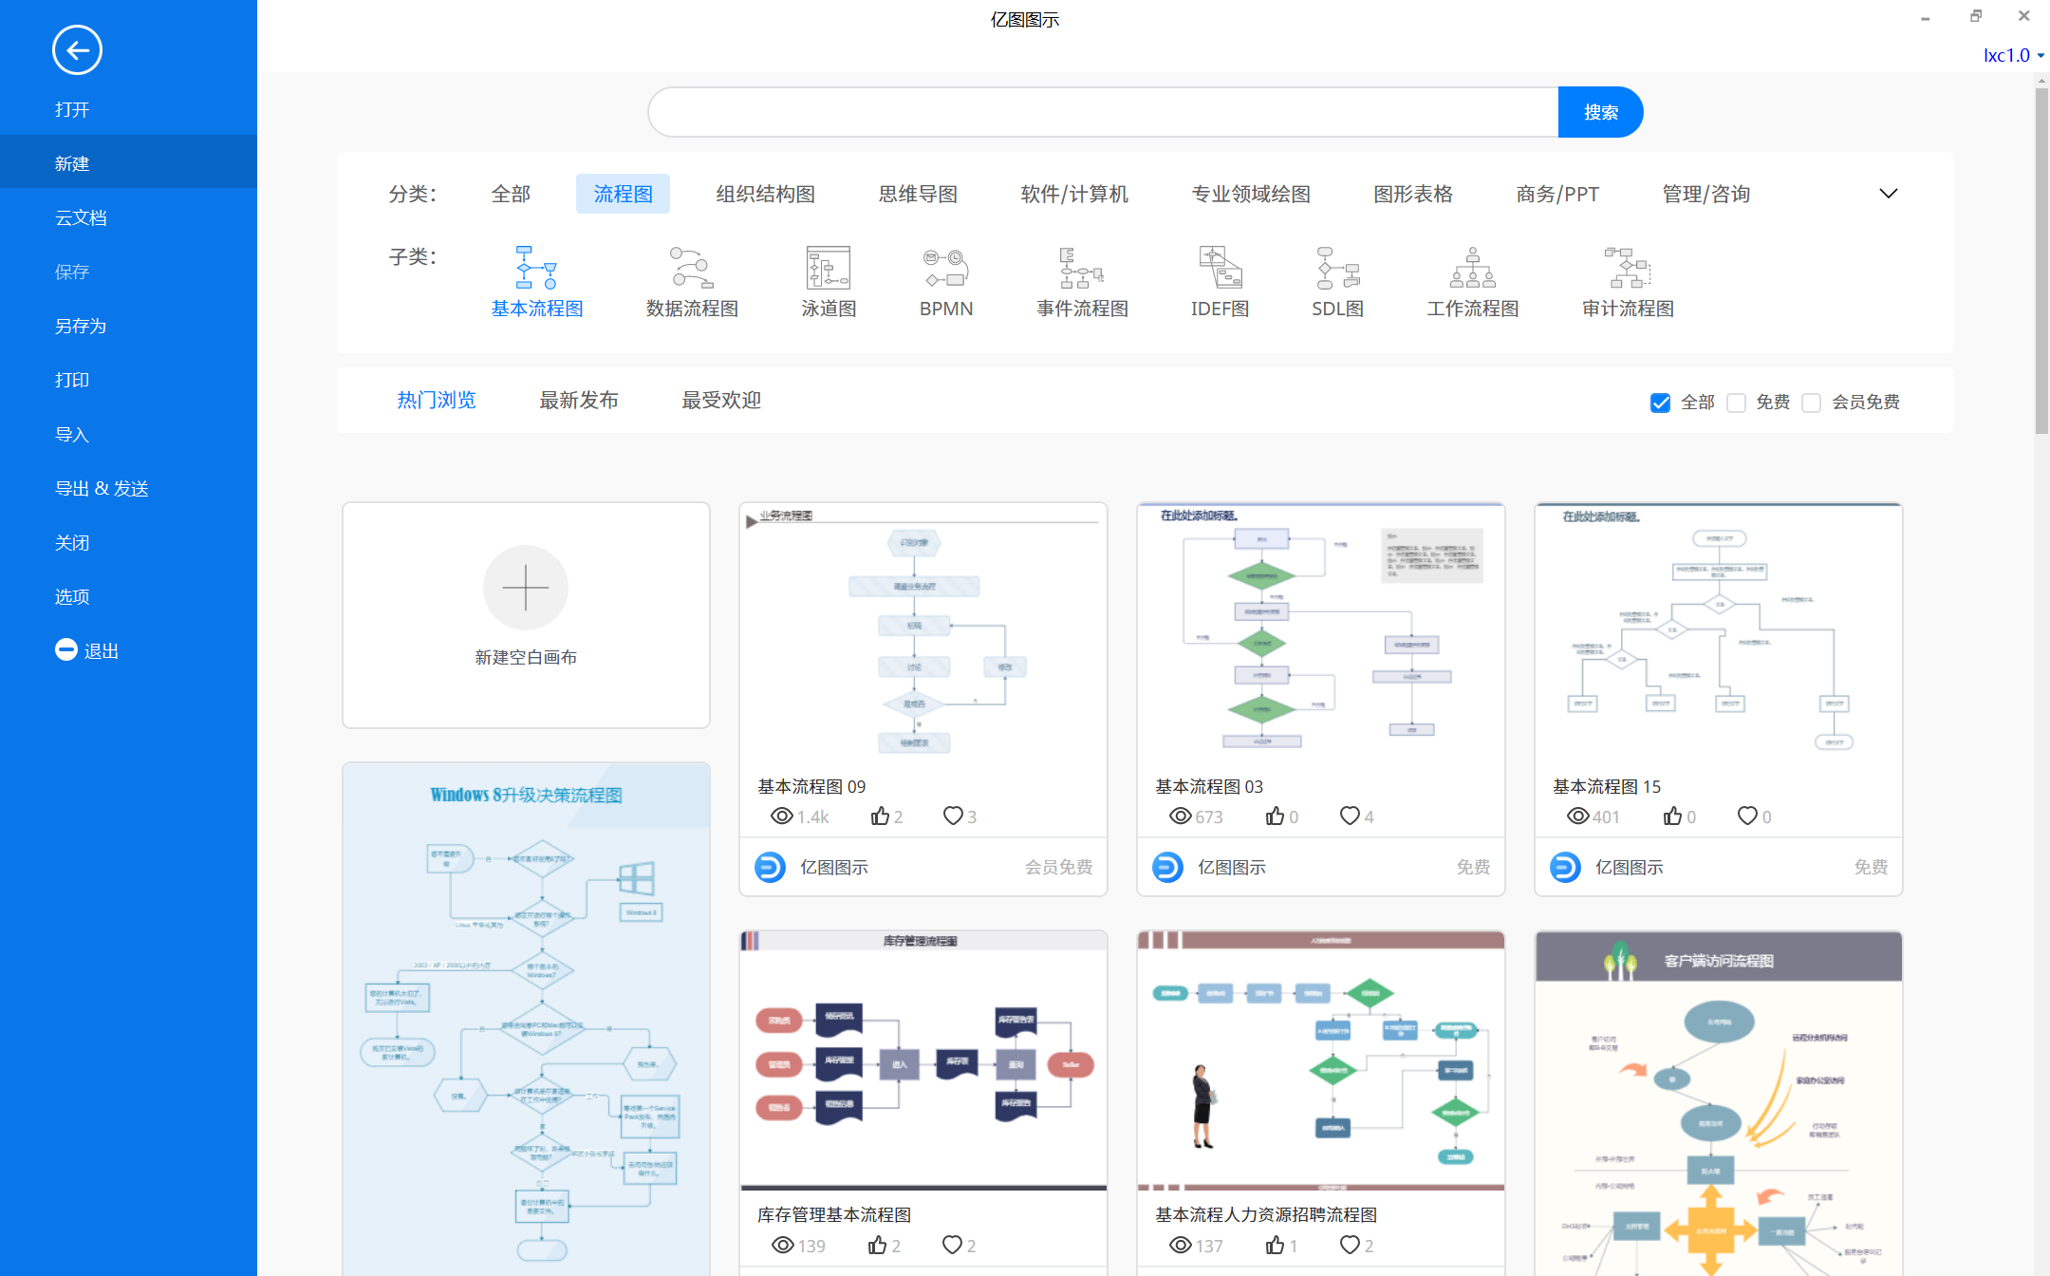This screenshot has height=1276, width=2050.
Task: Uncheck the 全部 filter checkbox
Action: [1660, 403]
